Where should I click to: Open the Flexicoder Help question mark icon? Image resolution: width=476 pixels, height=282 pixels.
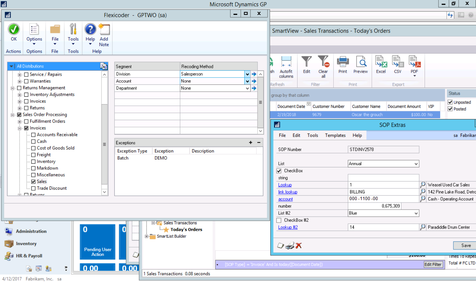(x=90, y=29)
